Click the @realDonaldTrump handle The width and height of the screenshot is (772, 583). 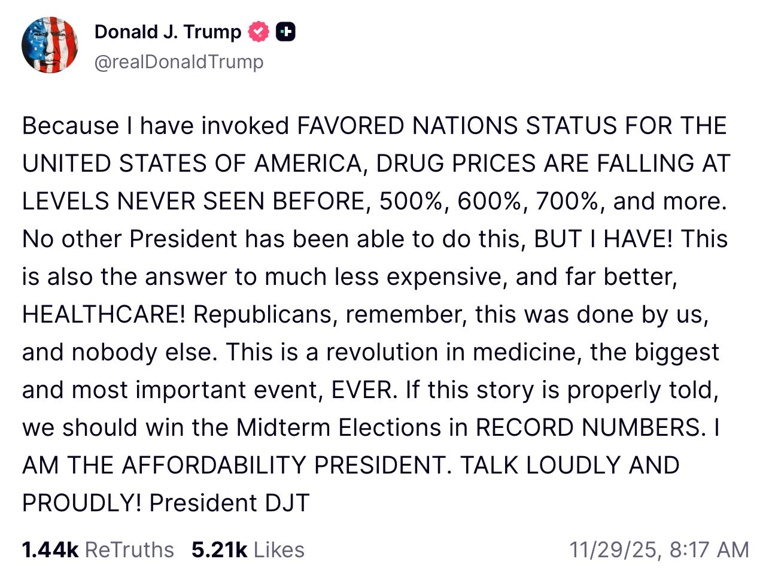(179, 62)
